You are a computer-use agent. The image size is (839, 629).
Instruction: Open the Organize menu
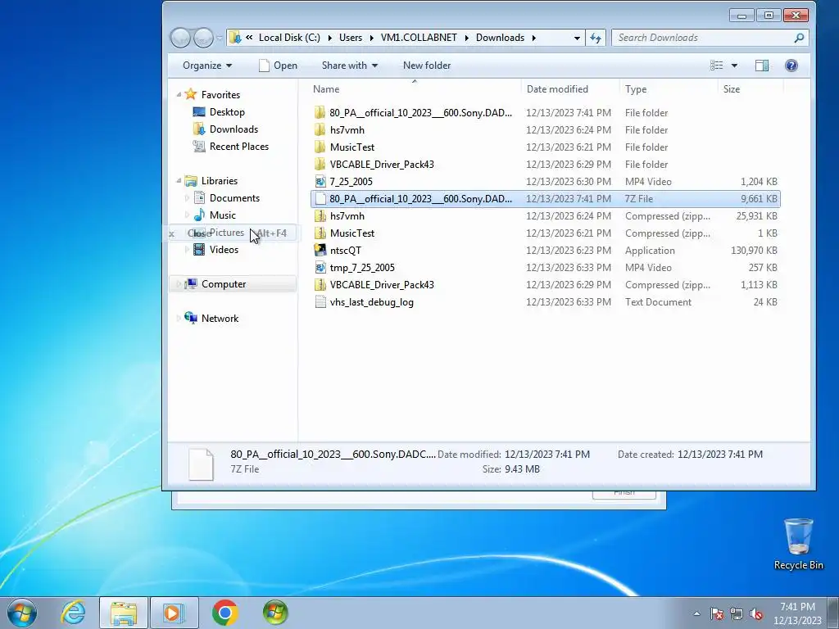pos(207,66)
